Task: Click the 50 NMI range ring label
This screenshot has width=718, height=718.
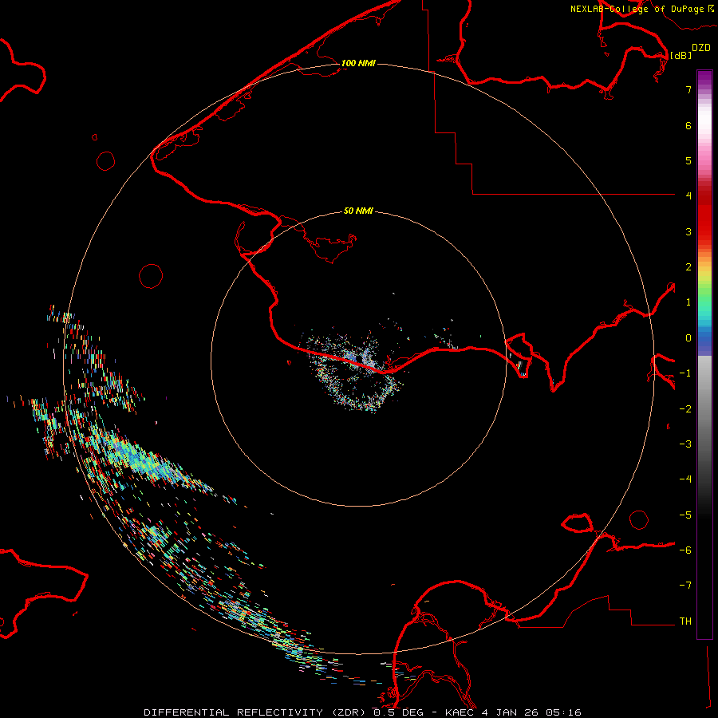Action: click(358, 211)
